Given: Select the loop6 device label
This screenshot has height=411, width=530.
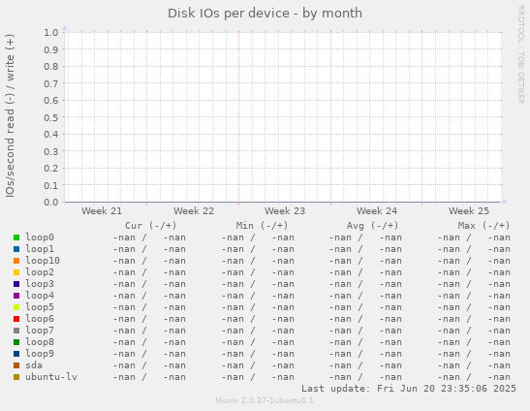Looking at the screenshot, I should point(40,319).
